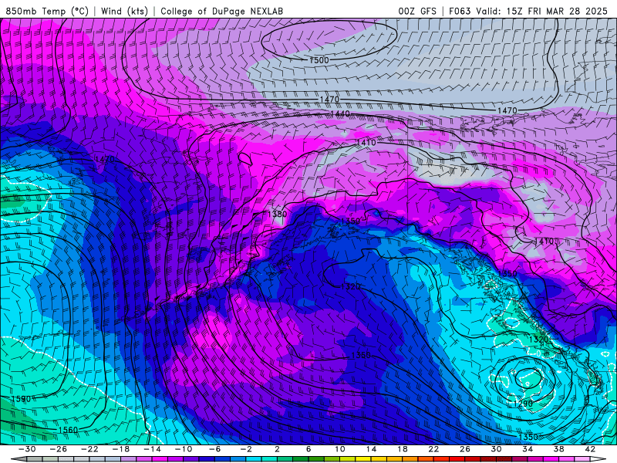Click the 34 color scale label

point(528,449)
